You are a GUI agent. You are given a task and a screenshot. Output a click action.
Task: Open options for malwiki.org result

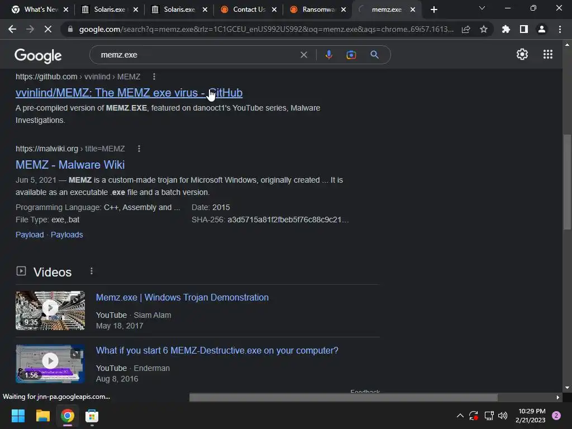point(139,149)
